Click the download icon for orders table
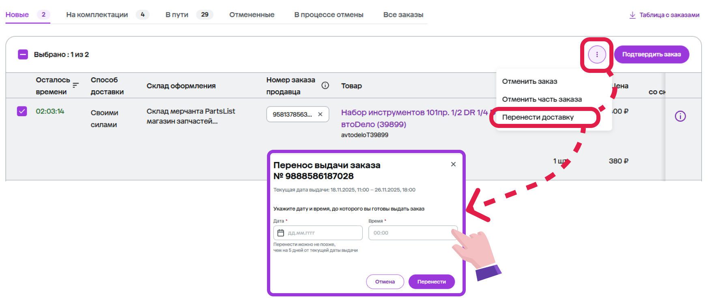710x298 pixels. point(632,15)
